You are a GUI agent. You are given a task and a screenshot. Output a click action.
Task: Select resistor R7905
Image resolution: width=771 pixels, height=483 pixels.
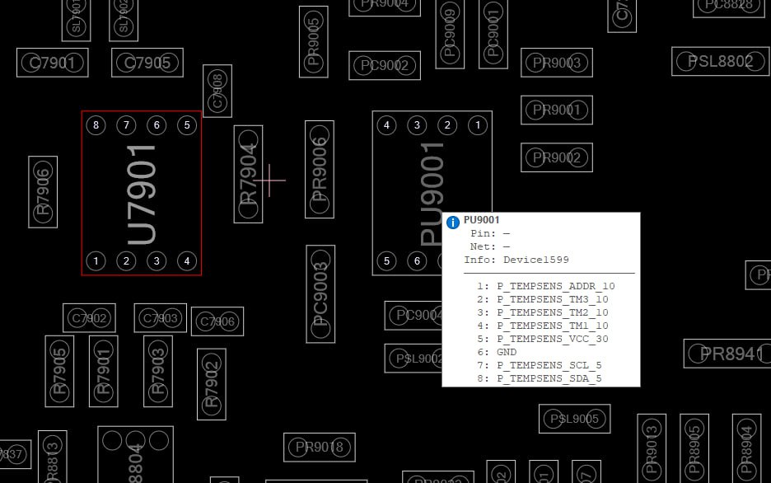[59, 372]
